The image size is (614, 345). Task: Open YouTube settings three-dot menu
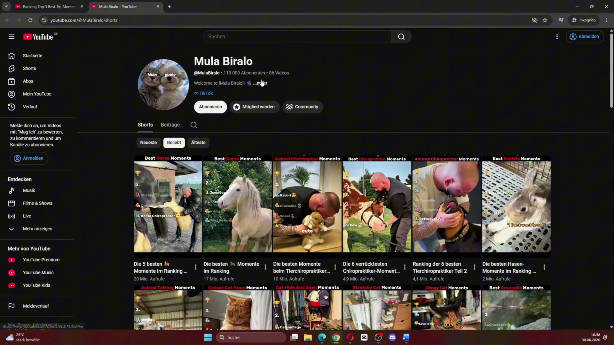tap(557, 37)
